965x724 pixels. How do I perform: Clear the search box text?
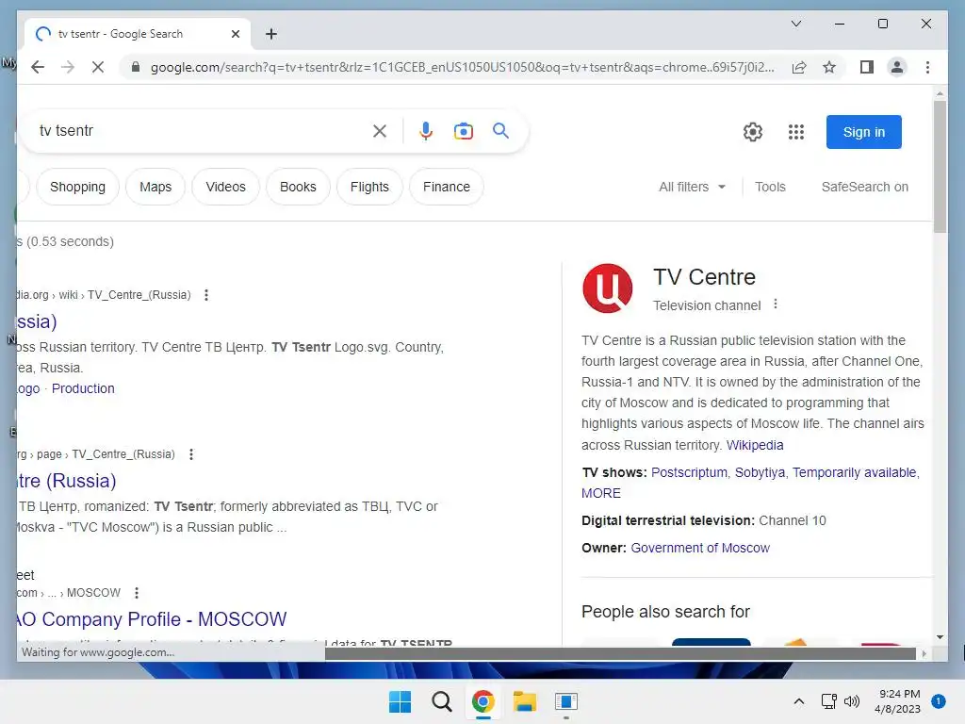[380, 130]
